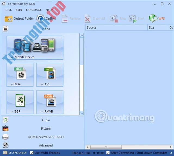Expand the ROM Device\DVD\CD\ISO section
Viewport: 174px width, 156px height.
43,137
